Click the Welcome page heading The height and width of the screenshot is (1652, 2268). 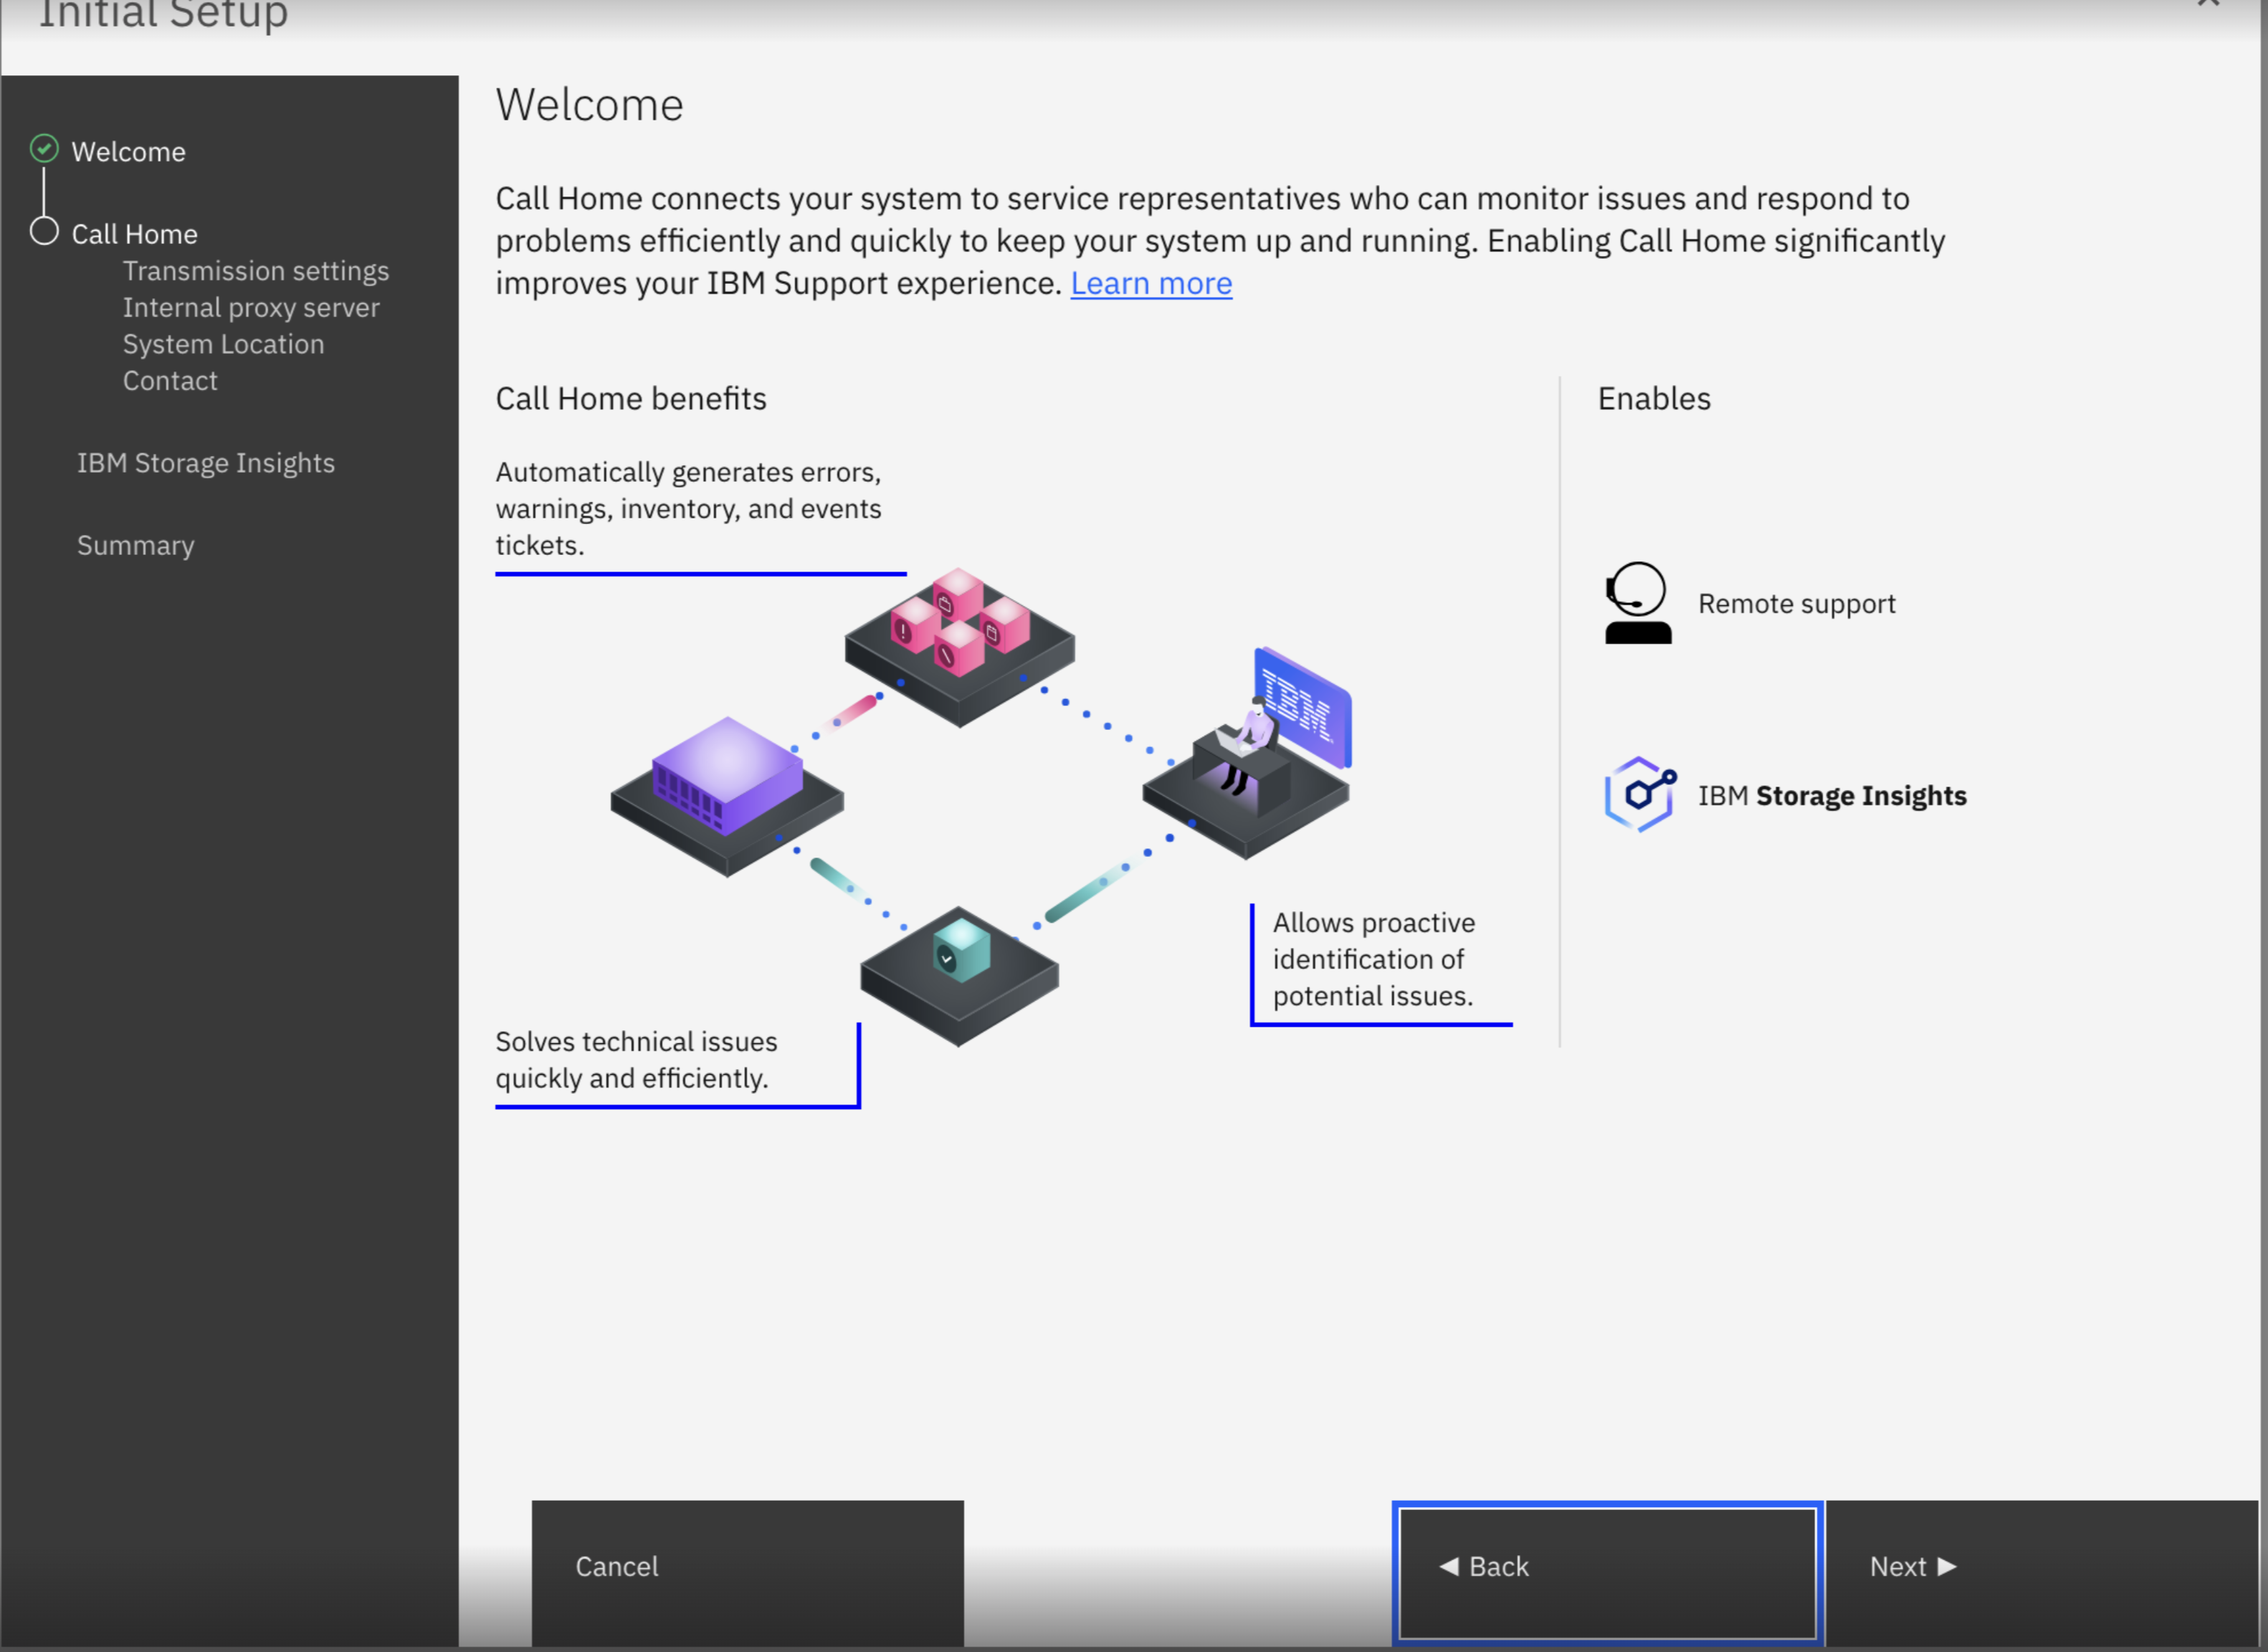[x=589, y=106]
